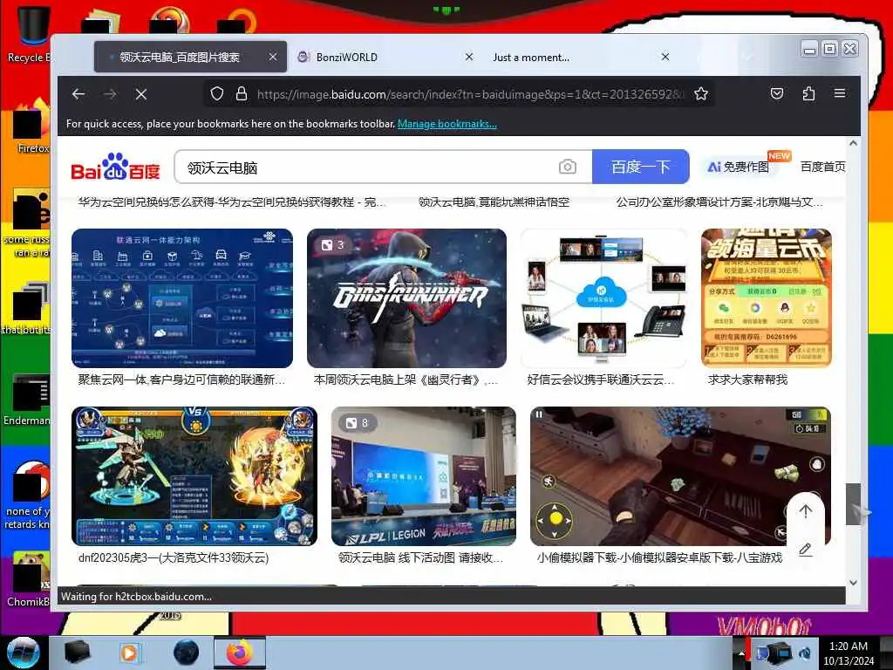Click the 百度一下 search button
This screenshot has height=670, width=893.
pos(641,167)
